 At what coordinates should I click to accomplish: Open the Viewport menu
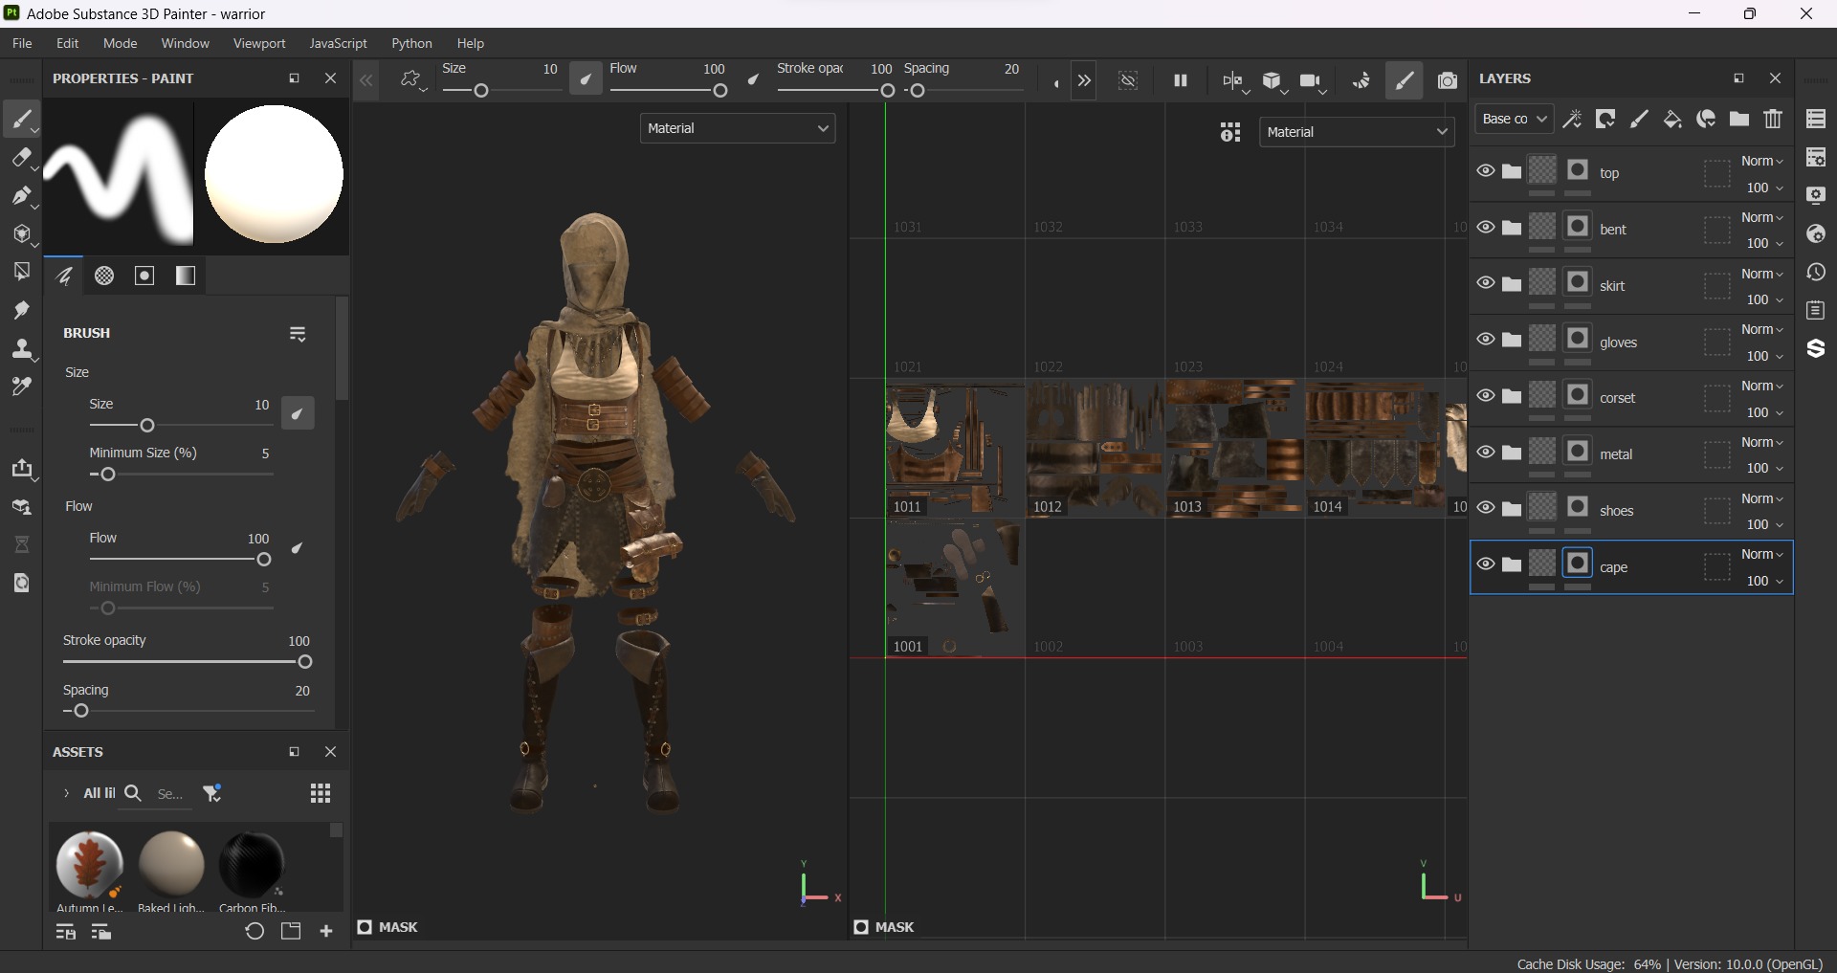[259, 43]
